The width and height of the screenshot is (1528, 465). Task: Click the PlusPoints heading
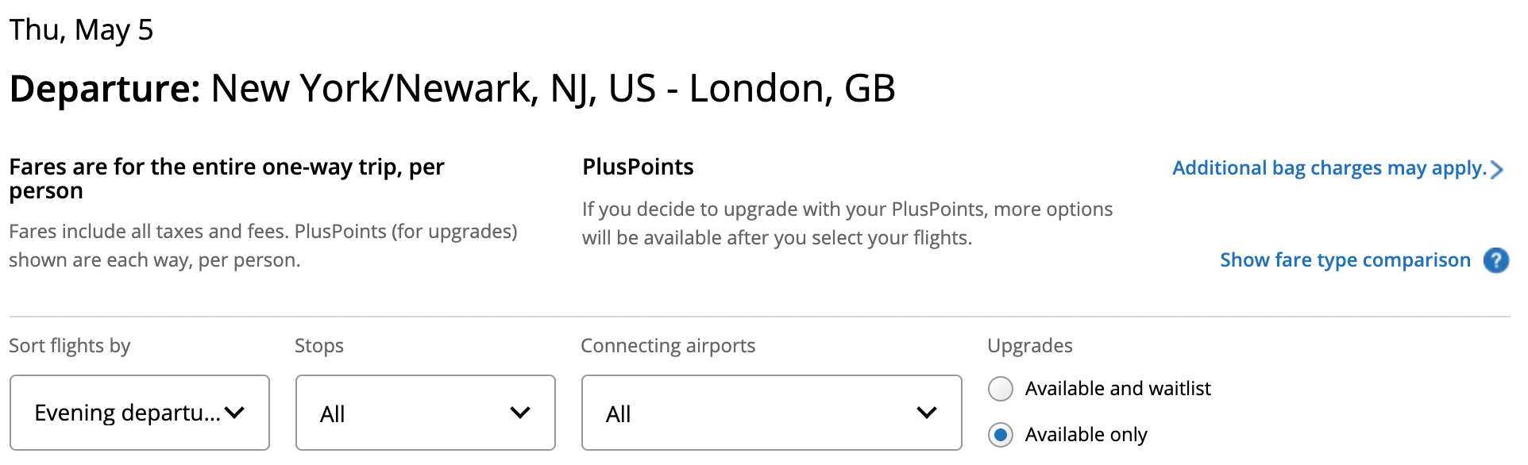pyautogui.click(x=638, y=167)
